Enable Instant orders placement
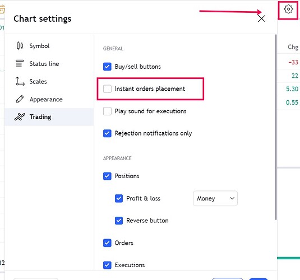300x280 pixels. [x=107, y=89]
